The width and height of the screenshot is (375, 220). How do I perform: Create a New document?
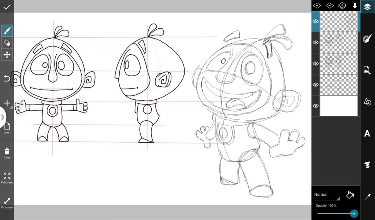point(7,128)
